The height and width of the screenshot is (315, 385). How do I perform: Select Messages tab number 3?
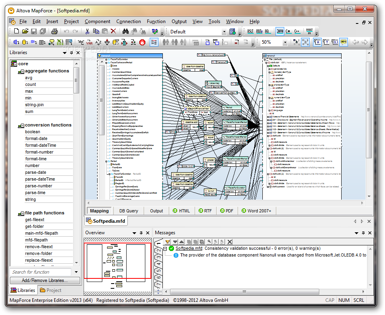[x=158, y=257]
